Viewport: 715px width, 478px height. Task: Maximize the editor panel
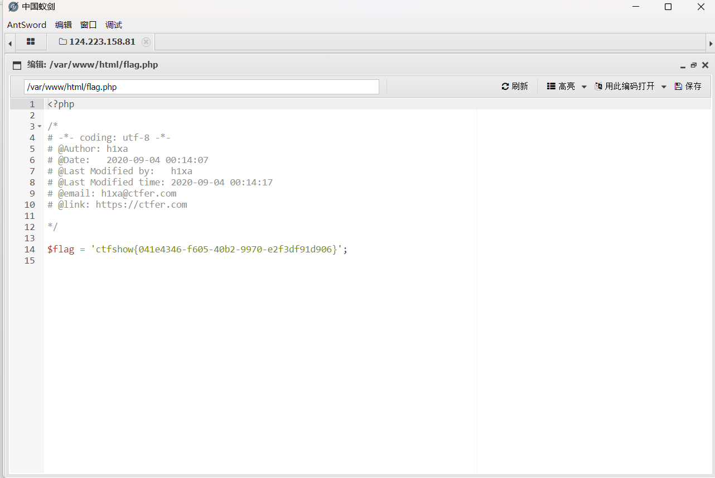click(x=694, y=65)
